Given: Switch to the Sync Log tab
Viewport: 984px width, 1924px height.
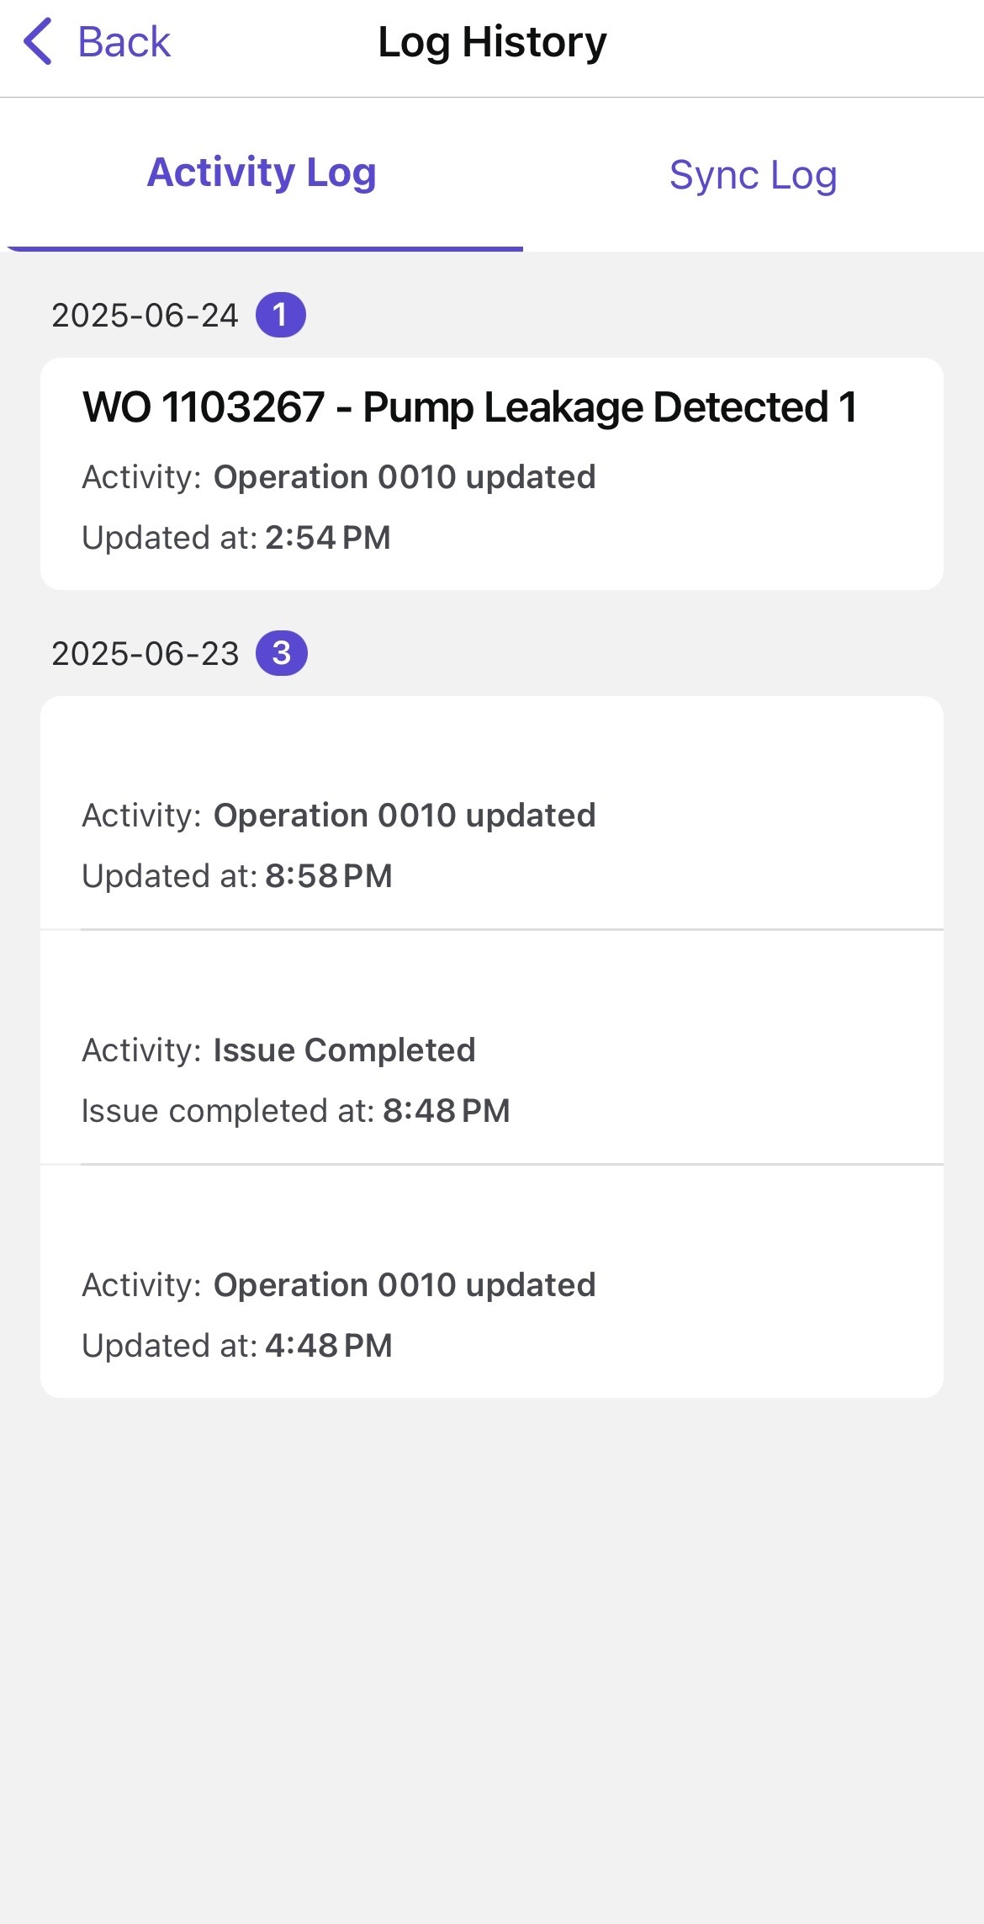Looking at the screenshot, I should 753,175.
